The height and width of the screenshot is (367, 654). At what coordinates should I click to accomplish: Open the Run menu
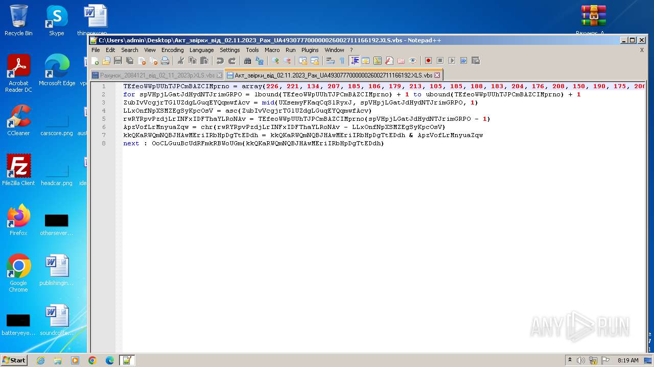click(x=290, y=50)
